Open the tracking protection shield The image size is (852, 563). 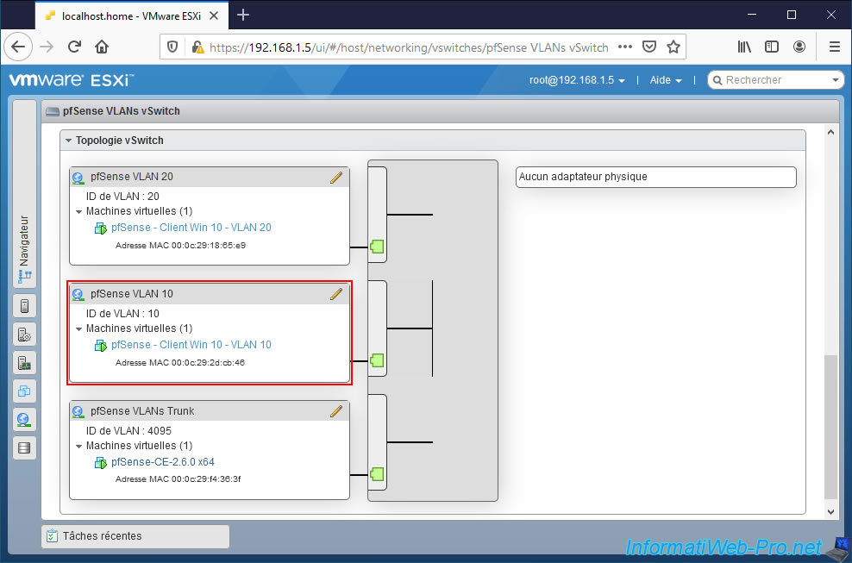point(172,47)
